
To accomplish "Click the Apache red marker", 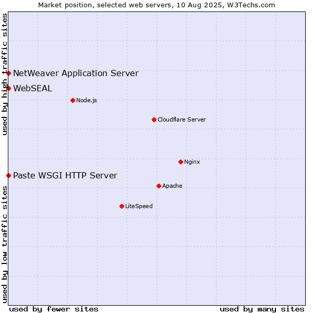I will (159, 186).
